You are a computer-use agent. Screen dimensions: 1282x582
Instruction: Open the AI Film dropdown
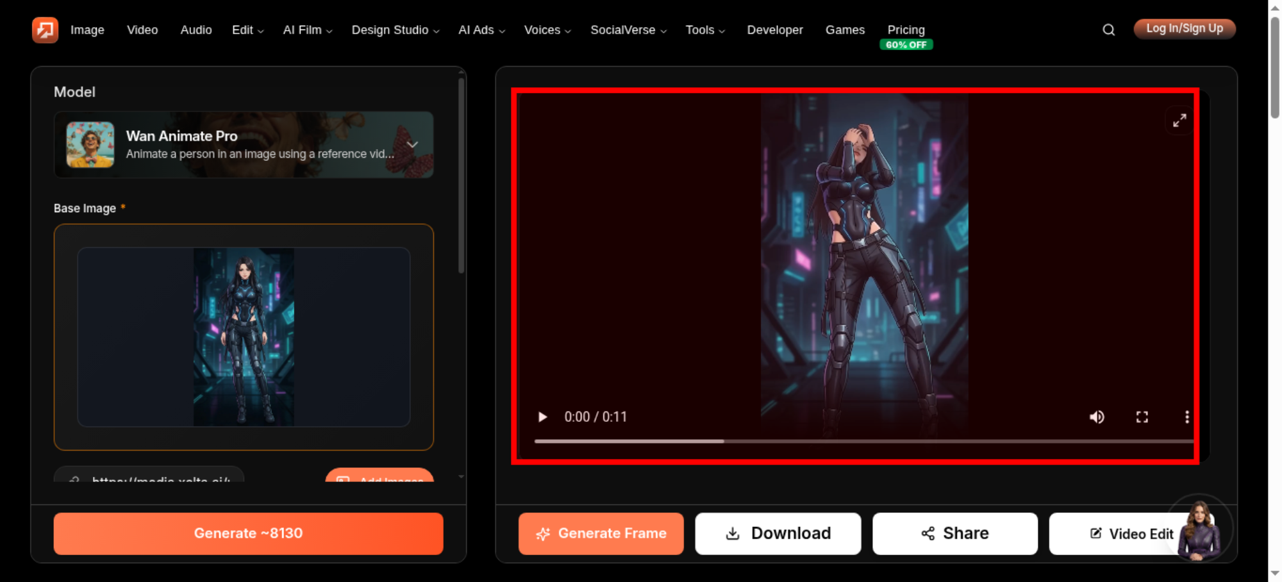tap(308, 29)
